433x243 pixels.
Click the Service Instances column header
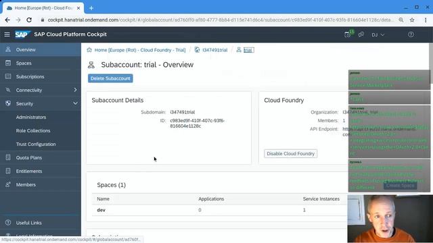pos(321,199)
